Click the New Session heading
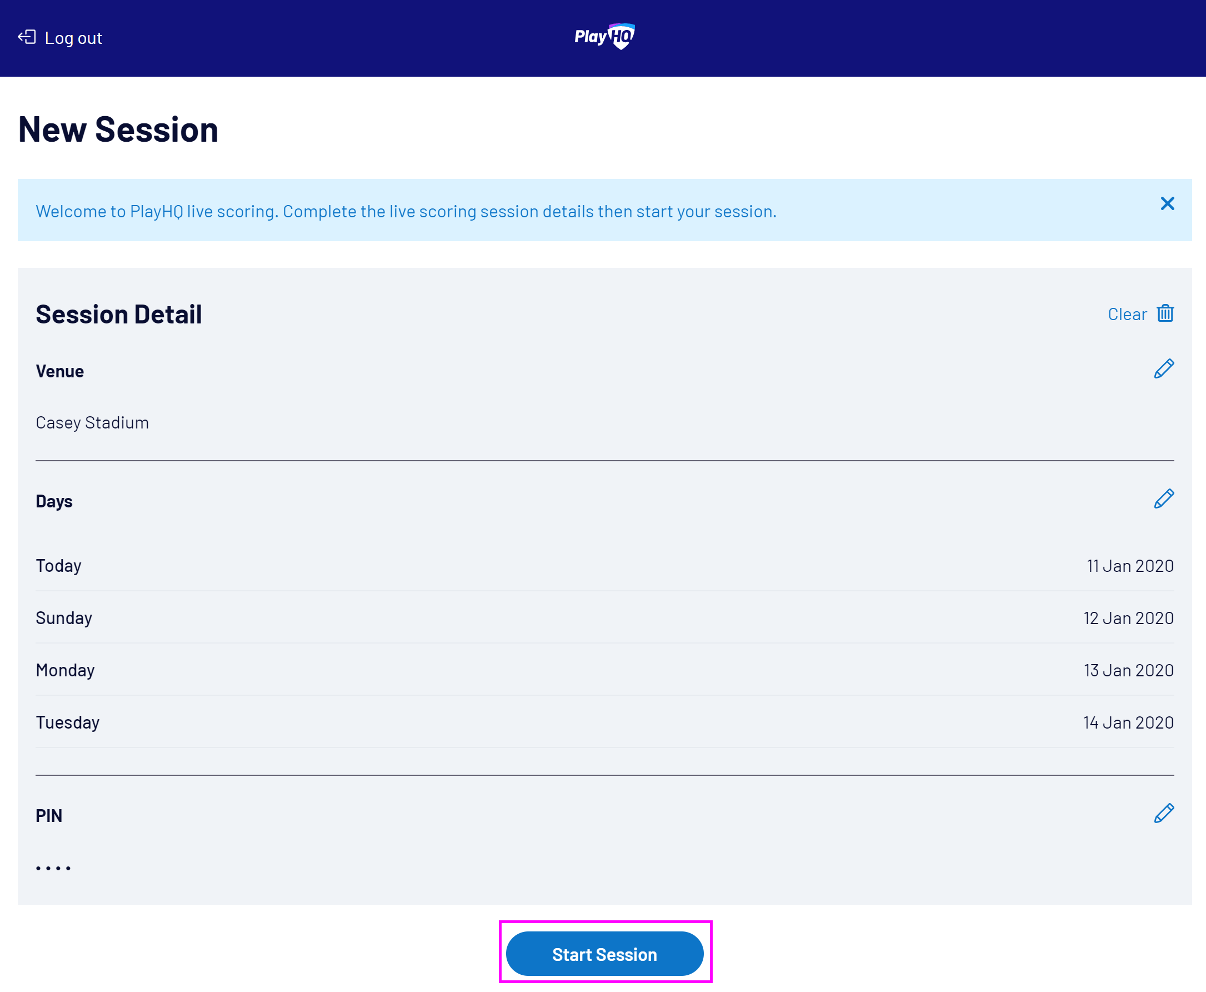Viewport: 1206px width, 992px height. point(118,129)
